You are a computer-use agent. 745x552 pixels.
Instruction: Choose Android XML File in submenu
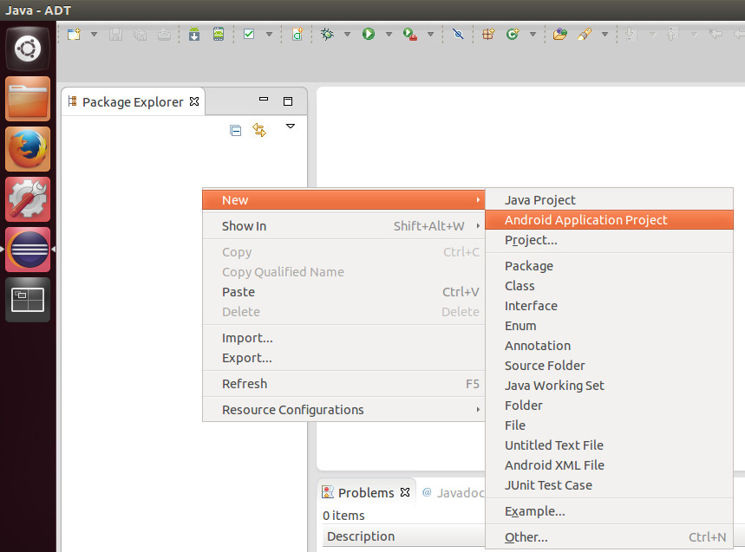tap(609, 465)
